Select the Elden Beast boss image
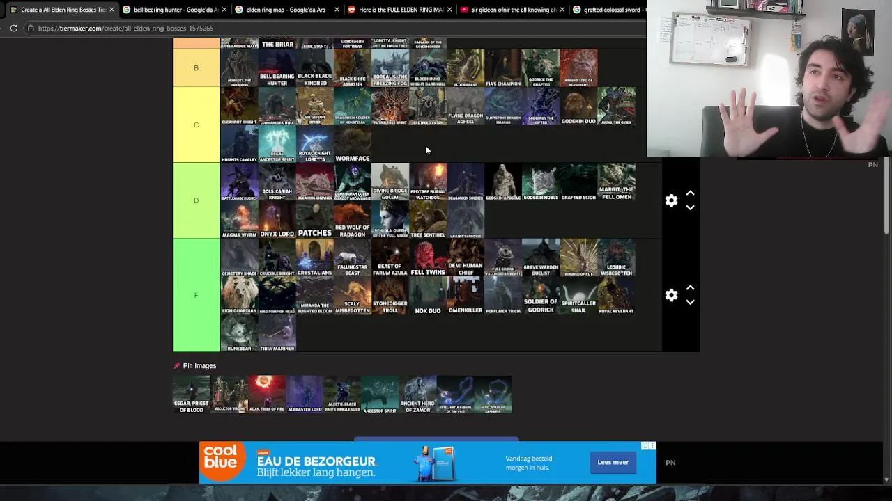892x501 pixels. (466, 67)
